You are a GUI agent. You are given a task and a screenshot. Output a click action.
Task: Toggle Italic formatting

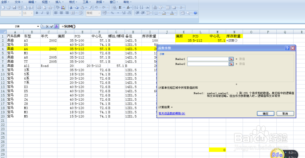coord(42,13)
